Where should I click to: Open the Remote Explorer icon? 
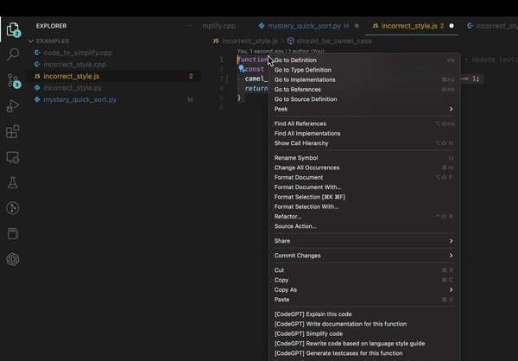click(13, 157)
